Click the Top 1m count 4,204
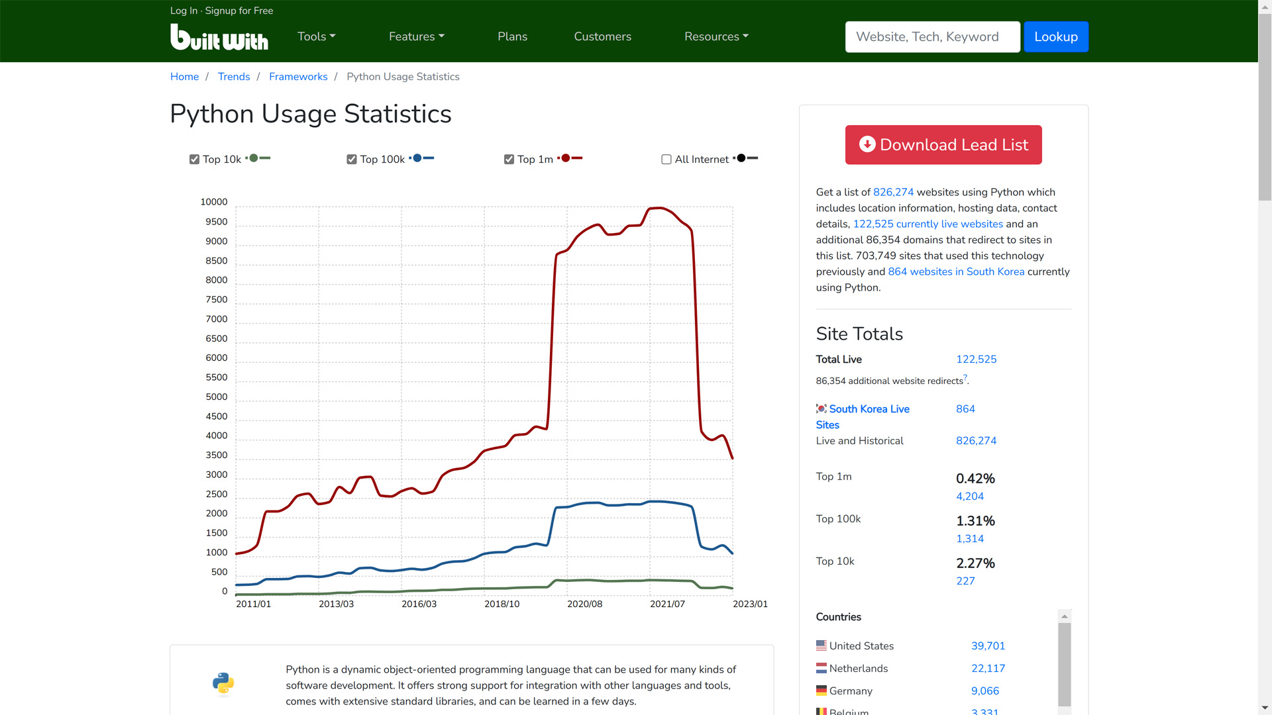The width and height of the screenshot is (1272, 715). point(970,496)
